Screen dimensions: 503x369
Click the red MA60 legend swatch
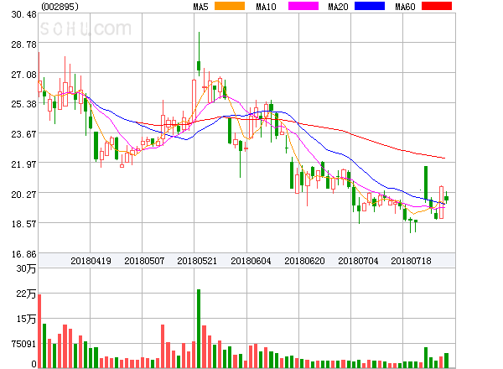click(x=437, y=6)
